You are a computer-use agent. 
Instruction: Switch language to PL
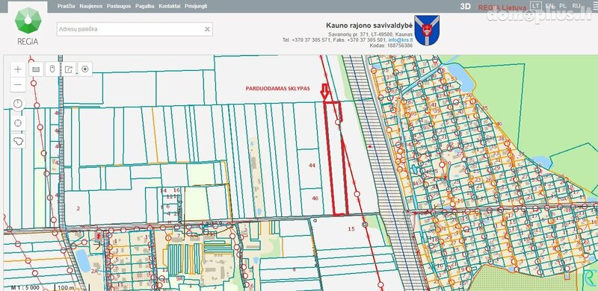point(563,6)
